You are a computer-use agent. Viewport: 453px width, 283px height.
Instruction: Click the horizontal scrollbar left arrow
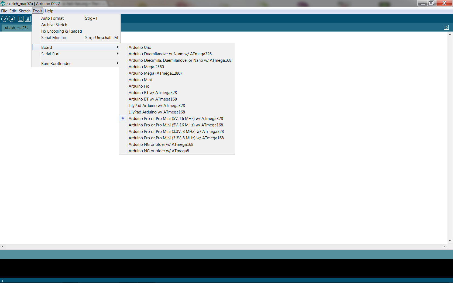point(2,246)
